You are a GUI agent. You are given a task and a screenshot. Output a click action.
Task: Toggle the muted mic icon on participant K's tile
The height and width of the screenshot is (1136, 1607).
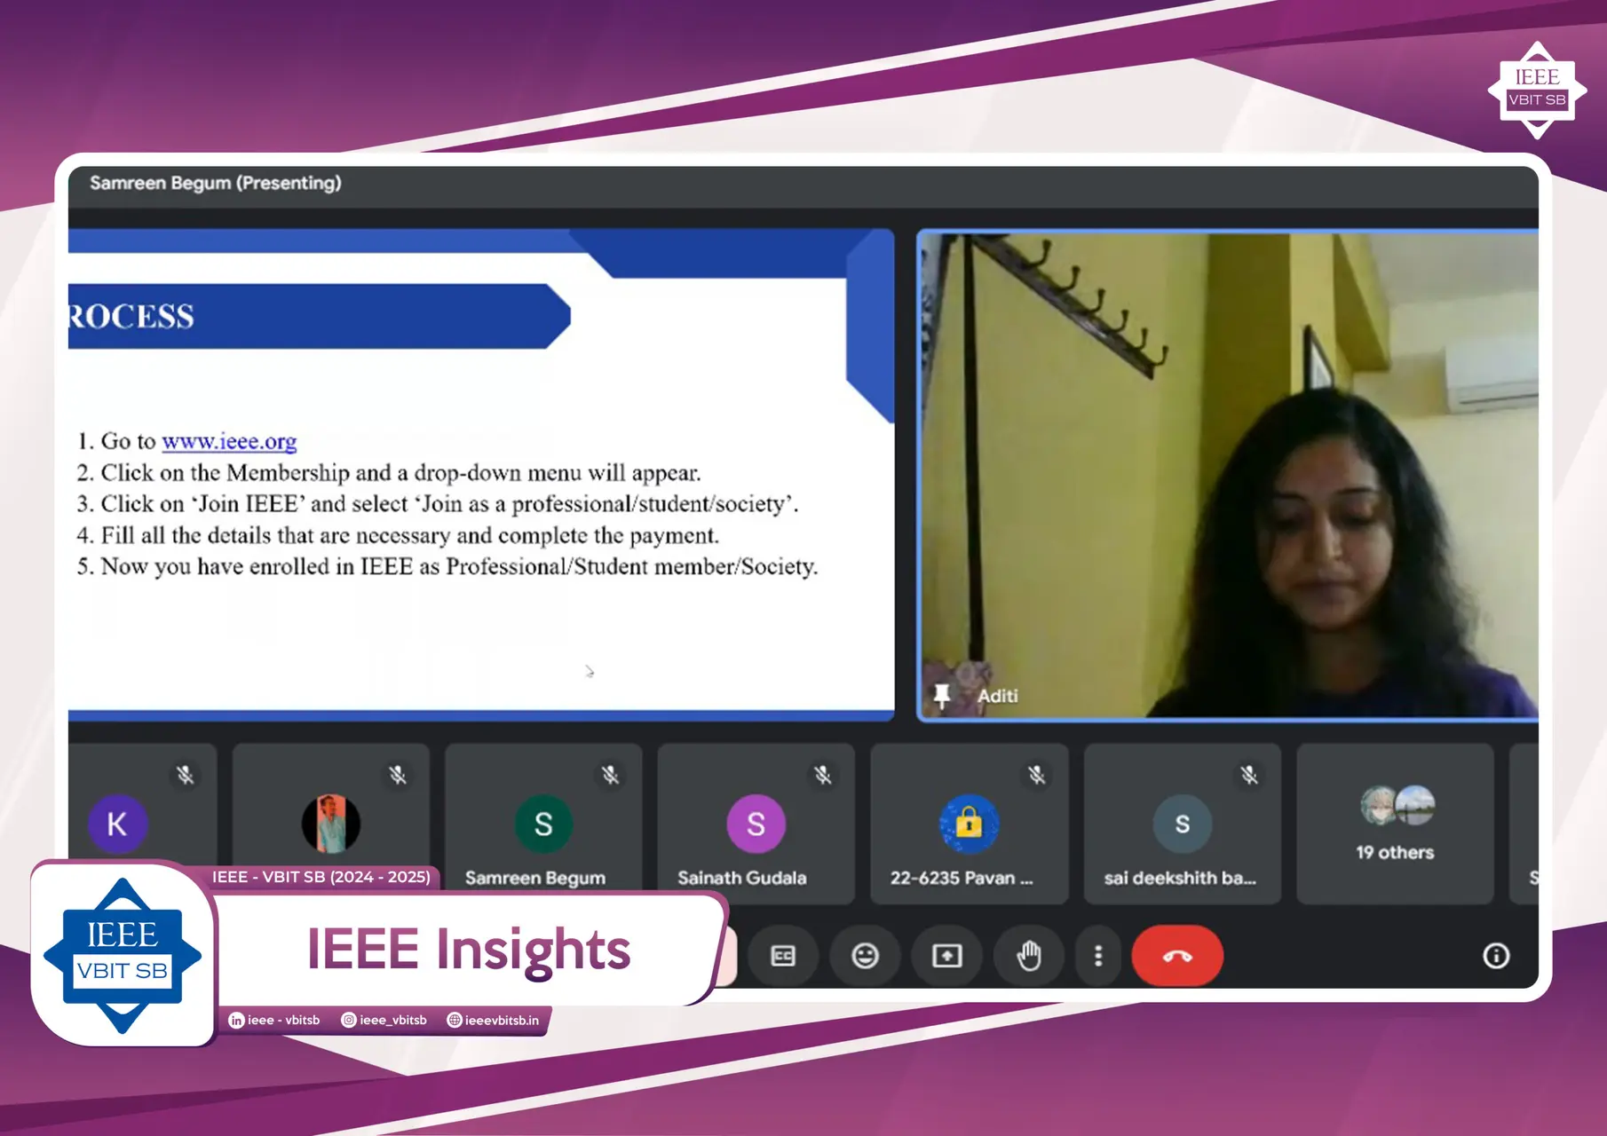point(186,774)
